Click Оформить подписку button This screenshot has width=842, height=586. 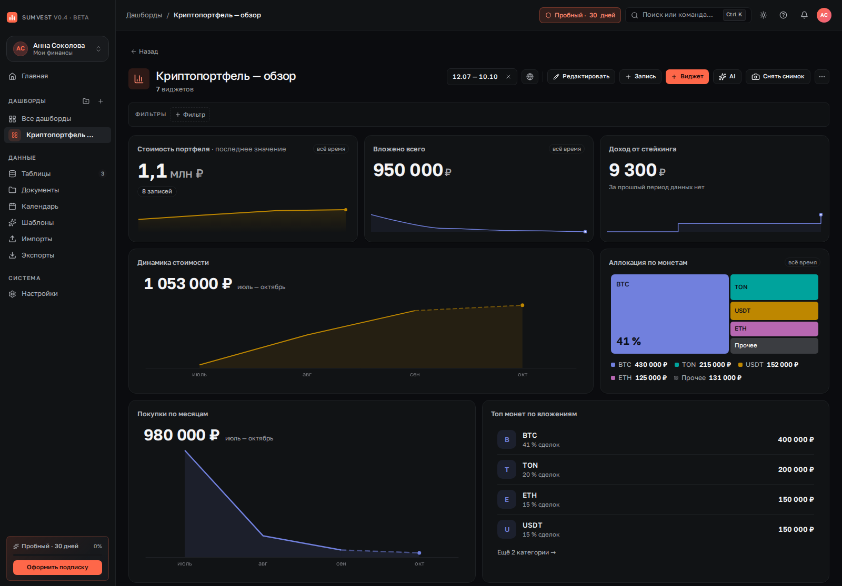point(57,568)
